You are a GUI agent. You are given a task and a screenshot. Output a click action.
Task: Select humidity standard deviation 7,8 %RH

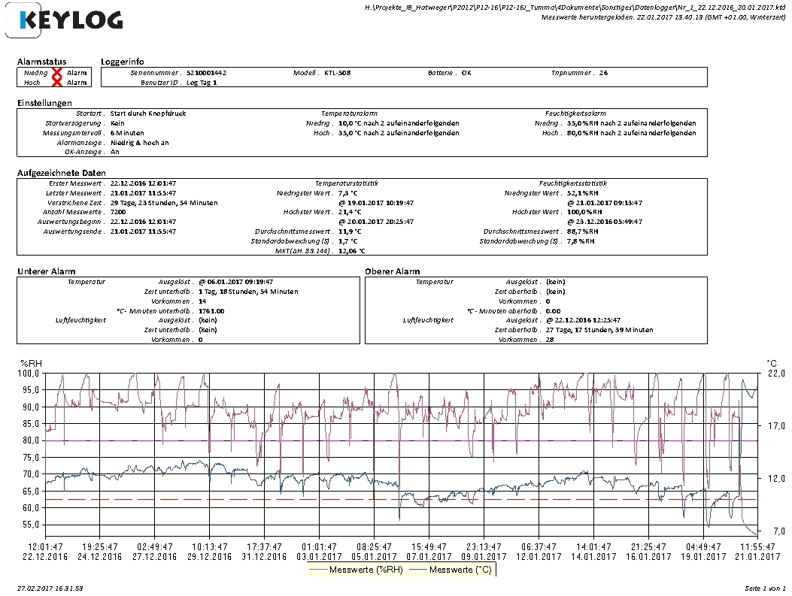click(x=581, y=241)
